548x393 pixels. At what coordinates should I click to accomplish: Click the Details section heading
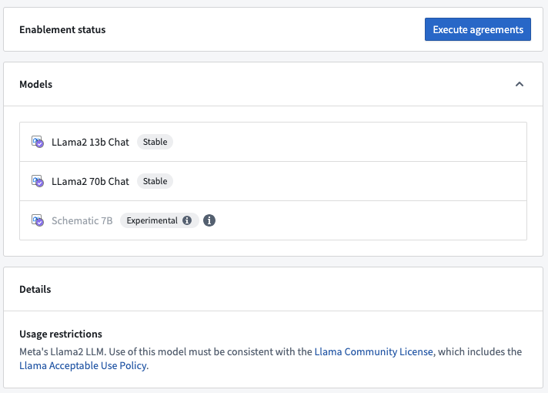35,290
